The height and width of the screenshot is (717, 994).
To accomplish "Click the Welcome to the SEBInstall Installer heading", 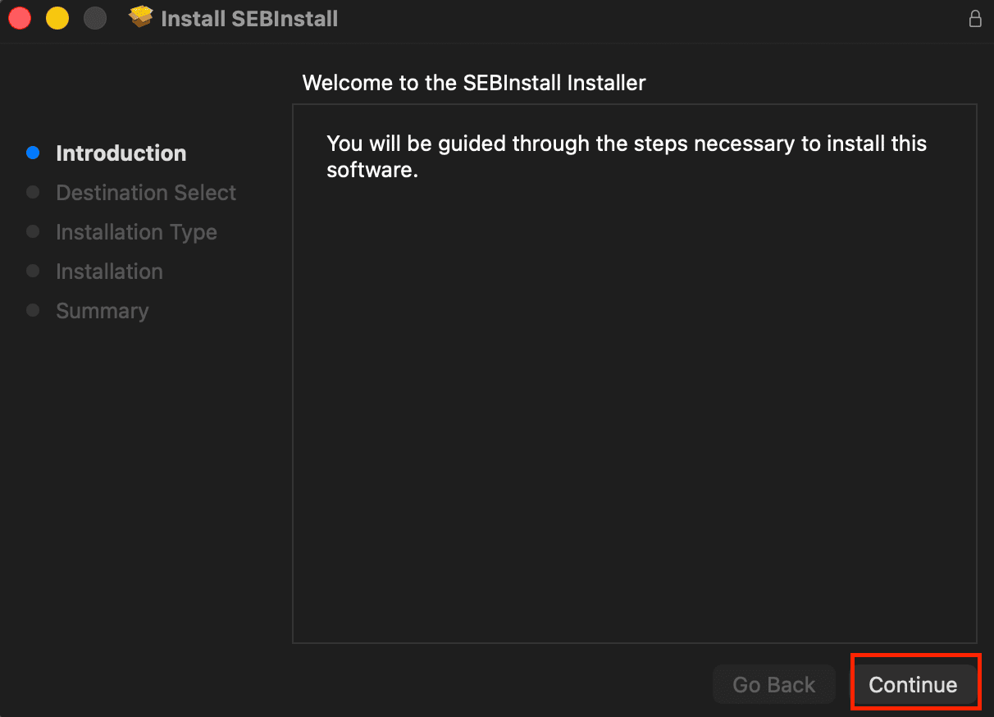I will pos(474,83).
